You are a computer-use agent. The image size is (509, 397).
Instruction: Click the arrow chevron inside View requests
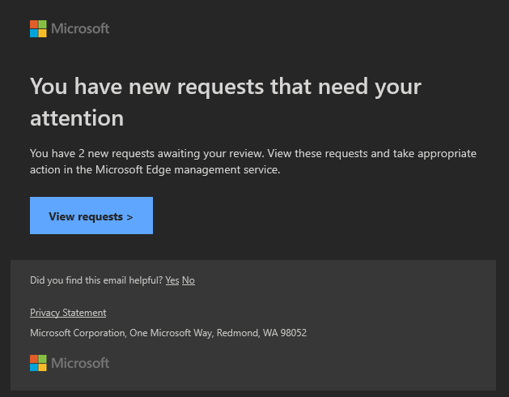tap(129, 217)
